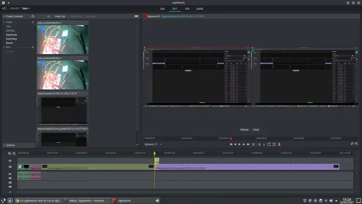Click the red striped icon in viewer toolbar
The image size is (362, 204).
coord(274,144)
